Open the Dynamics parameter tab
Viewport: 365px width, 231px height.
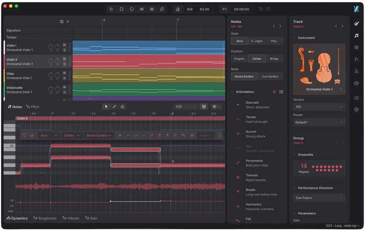click(x=17, y=218)
